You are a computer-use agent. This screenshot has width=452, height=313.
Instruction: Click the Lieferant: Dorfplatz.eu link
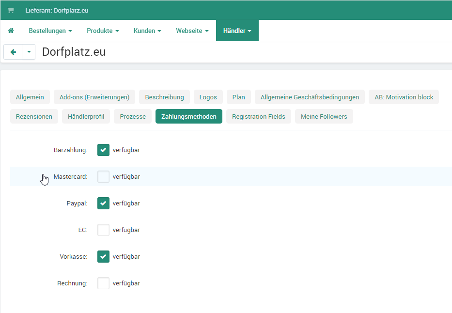pyautogui.click(x=57, y=10)
